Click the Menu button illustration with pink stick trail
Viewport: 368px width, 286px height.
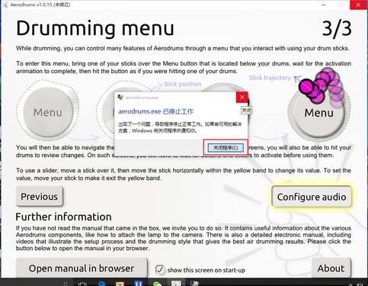tap(319, 113)
